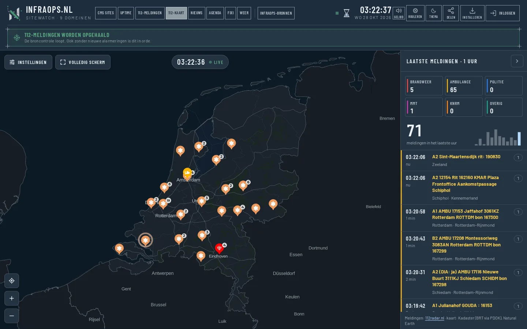This screenshot has width=527, height=329.
Task: Collapse the Laatste Meldingen panel chevron
Action: [x=517, y=61]
